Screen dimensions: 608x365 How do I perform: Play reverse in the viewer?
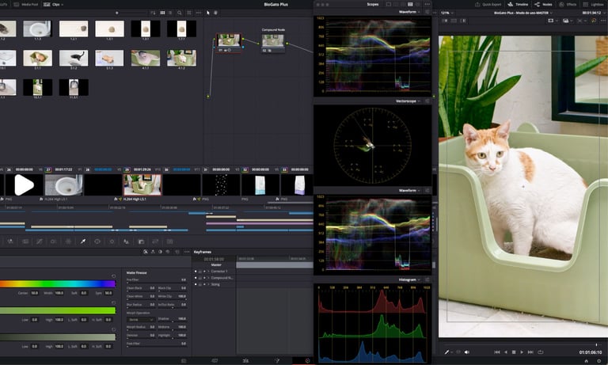pos(506,352)
